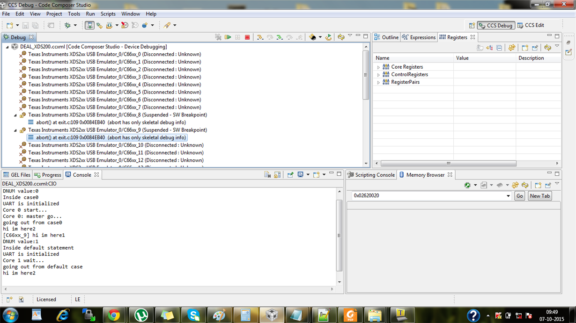The width and height of the screenshot is (576, 323).
Task: Expand the ControlRegisters group
Action: (378, 75)
